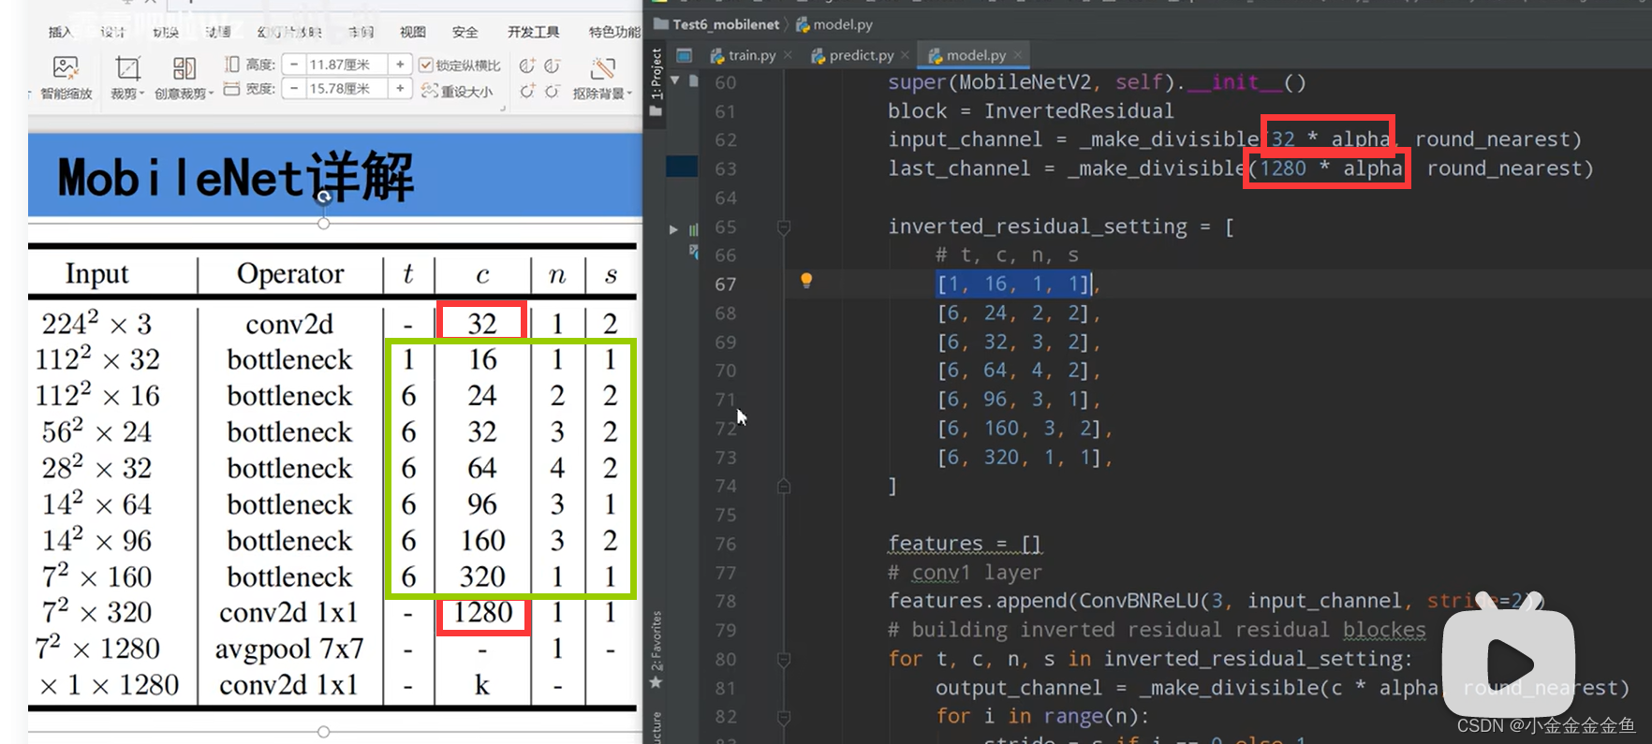The height and width of the screenshot is (744, 1652).
Task: Click 'block = InvertedResidual' on line 61
Action: (1030, 111)
